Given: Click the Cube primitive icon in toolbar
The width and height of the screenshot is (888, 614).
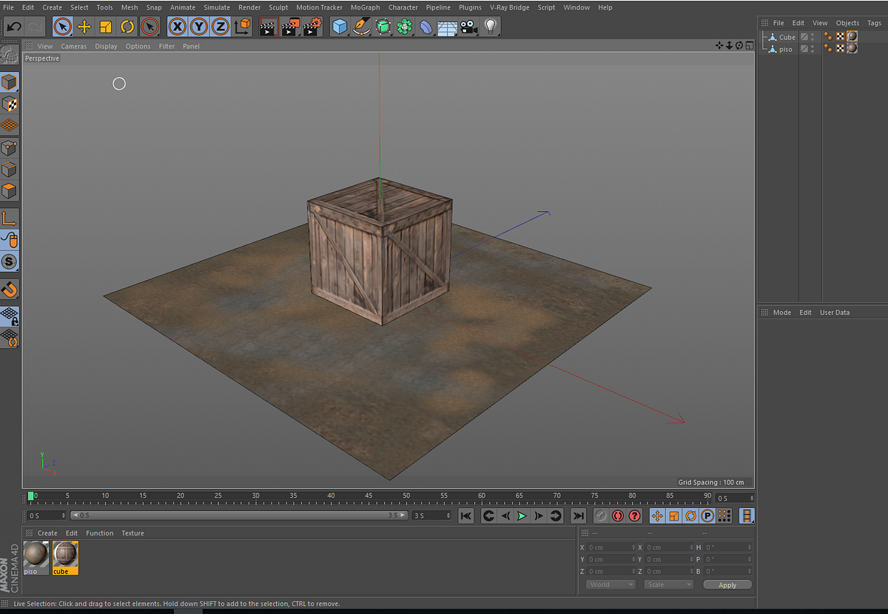Looking at the screenshot, I should point(340,27).
